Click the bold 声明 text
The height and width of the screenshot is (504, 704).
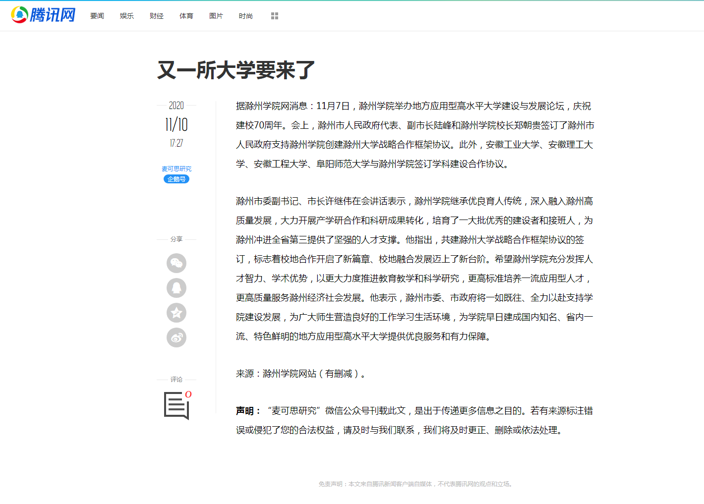click(248, 411)
